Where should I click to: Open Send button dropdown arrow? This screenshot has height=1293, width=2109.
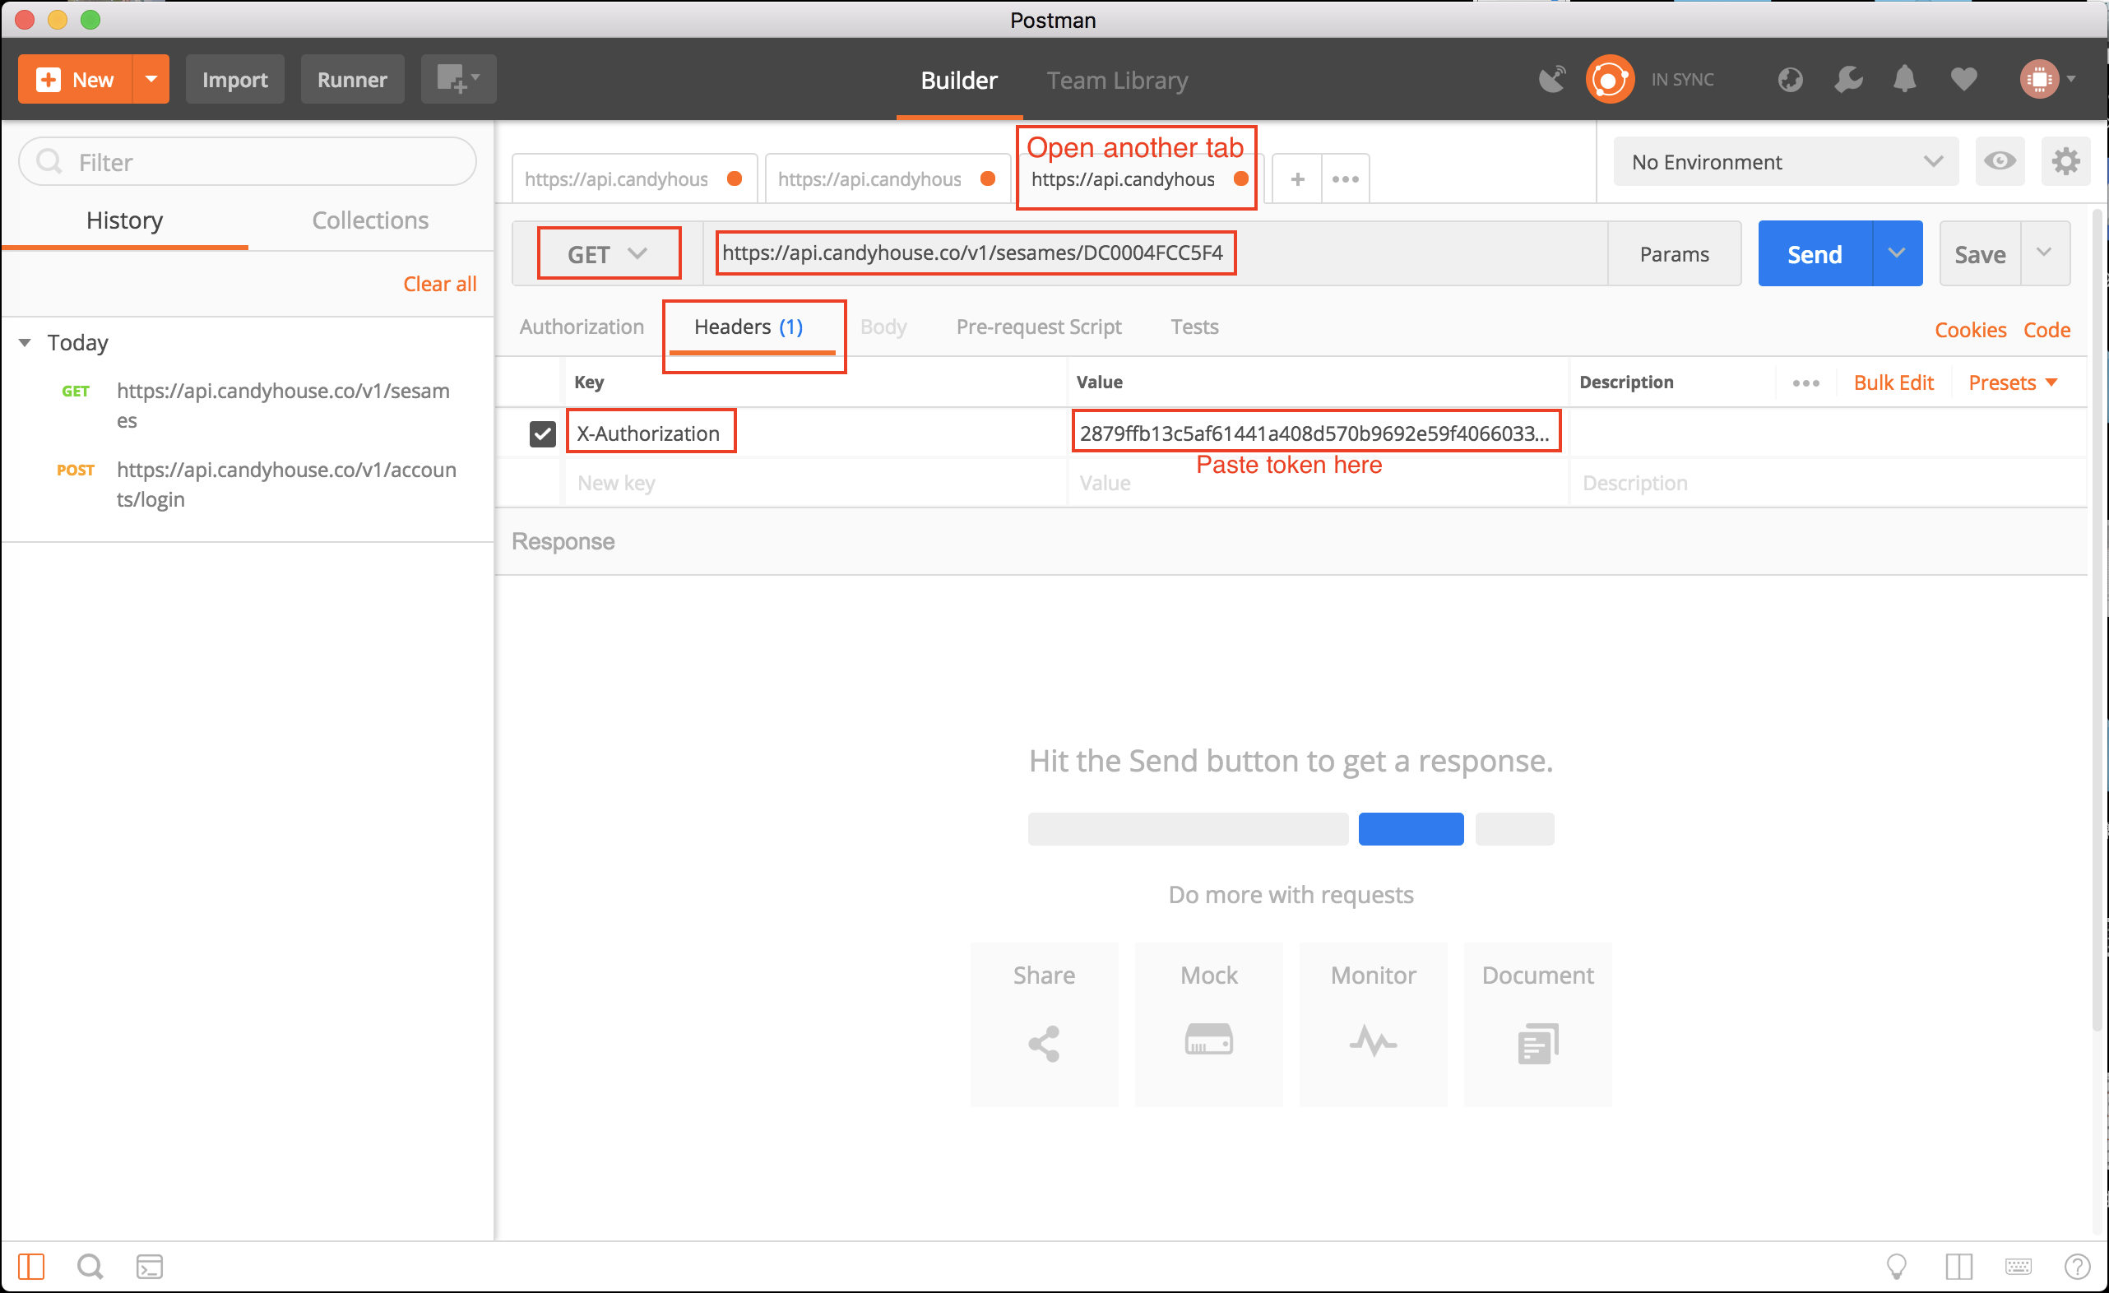point(1897,253)
